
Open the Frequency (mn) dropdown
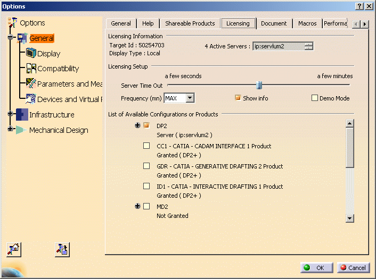(190, 98)
